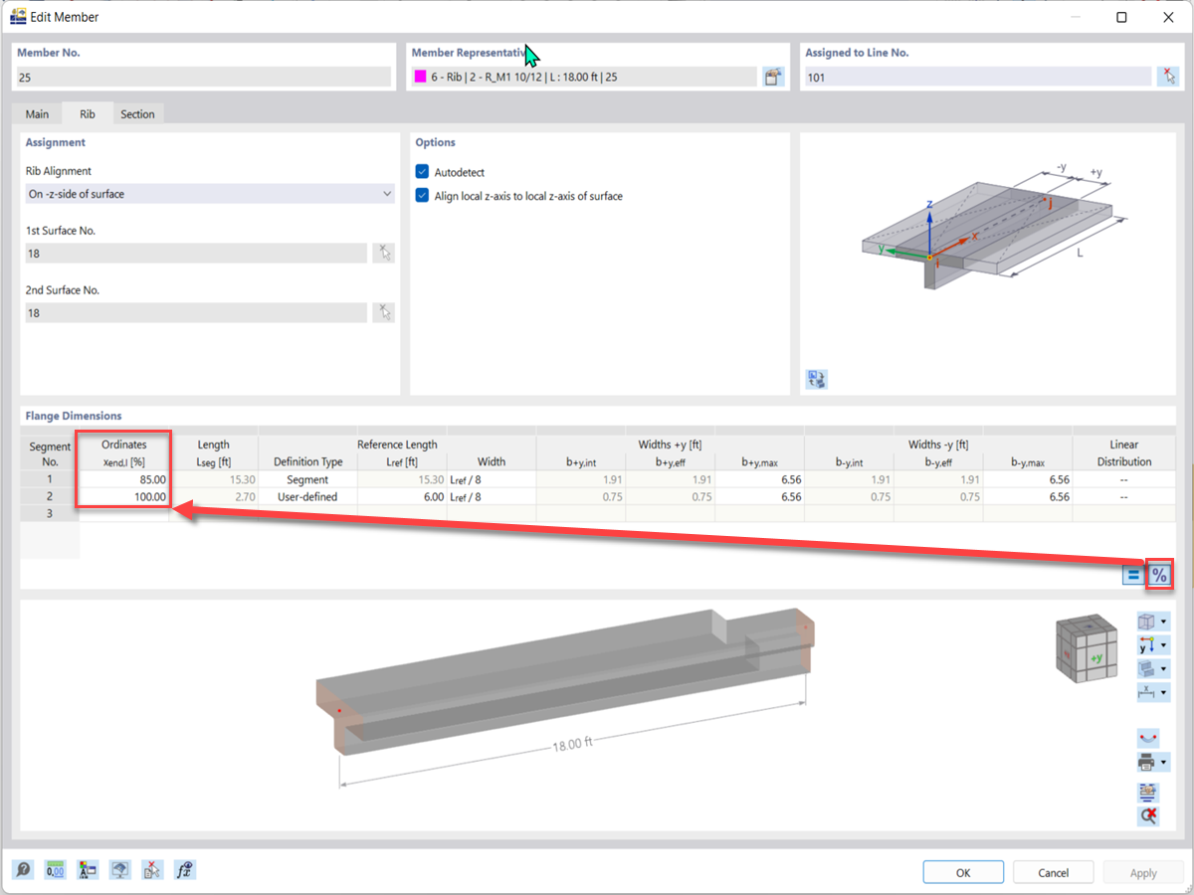Cancel zoom using red magnifier icon

click(1147, 815)
